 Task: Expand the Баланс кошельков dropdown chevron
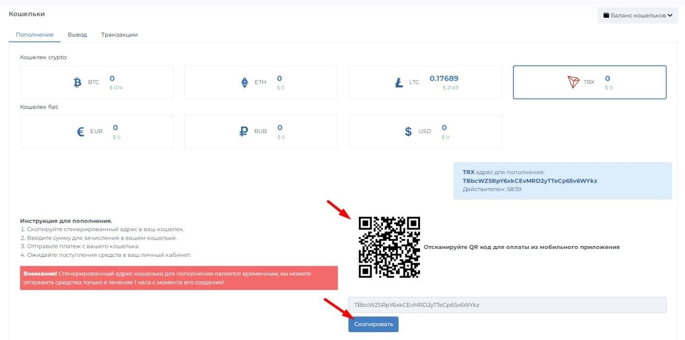[670, 15]
